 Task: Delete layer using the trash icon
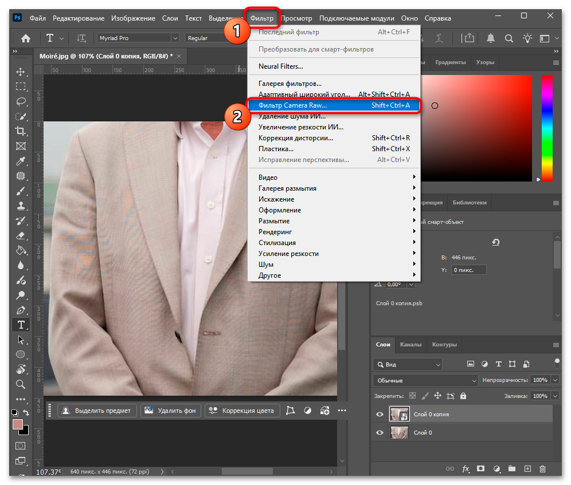point(542,469)
